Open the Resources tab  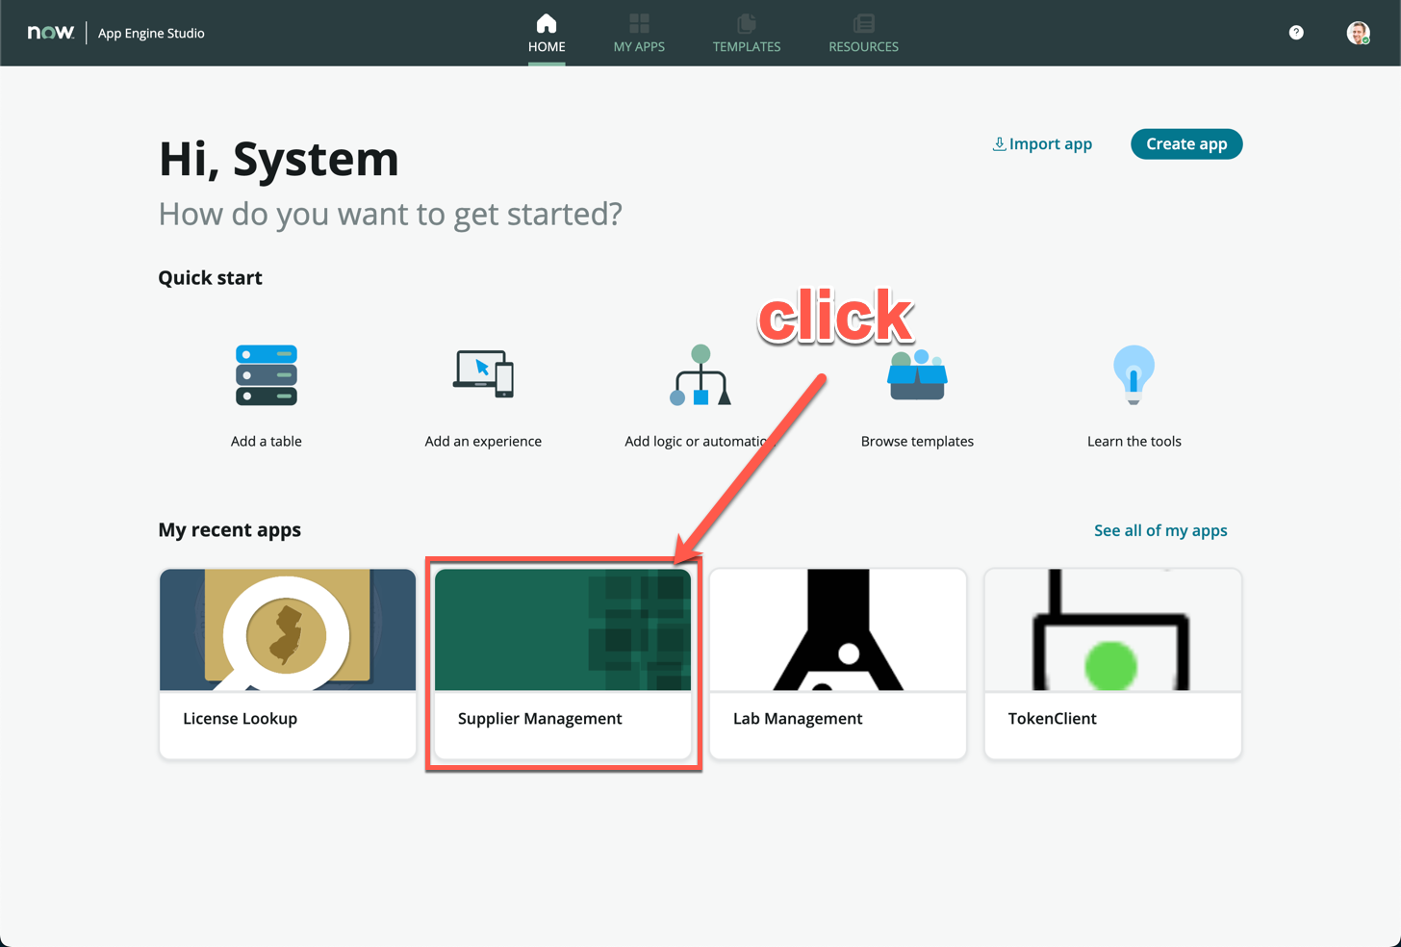point(863,34)
